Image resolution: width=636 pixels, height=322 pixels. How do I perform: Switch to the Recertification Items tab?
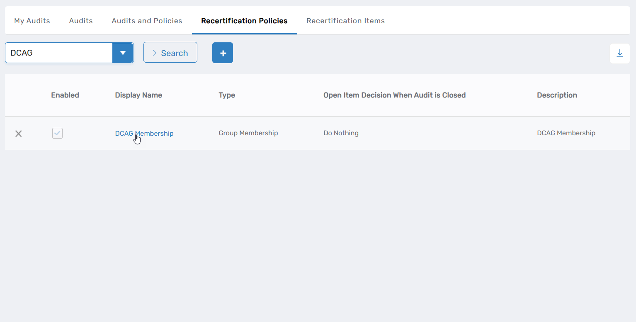click(x=345, y=21)
